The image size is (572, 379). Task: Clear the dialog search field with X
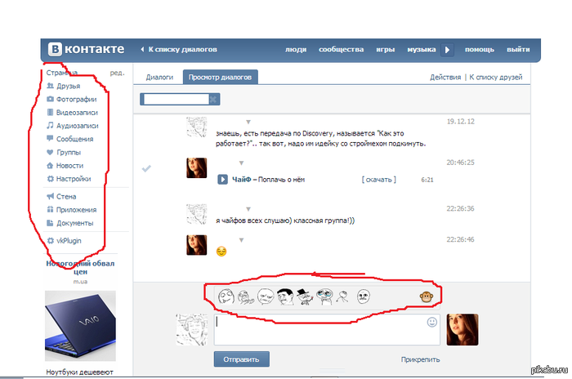213,99
